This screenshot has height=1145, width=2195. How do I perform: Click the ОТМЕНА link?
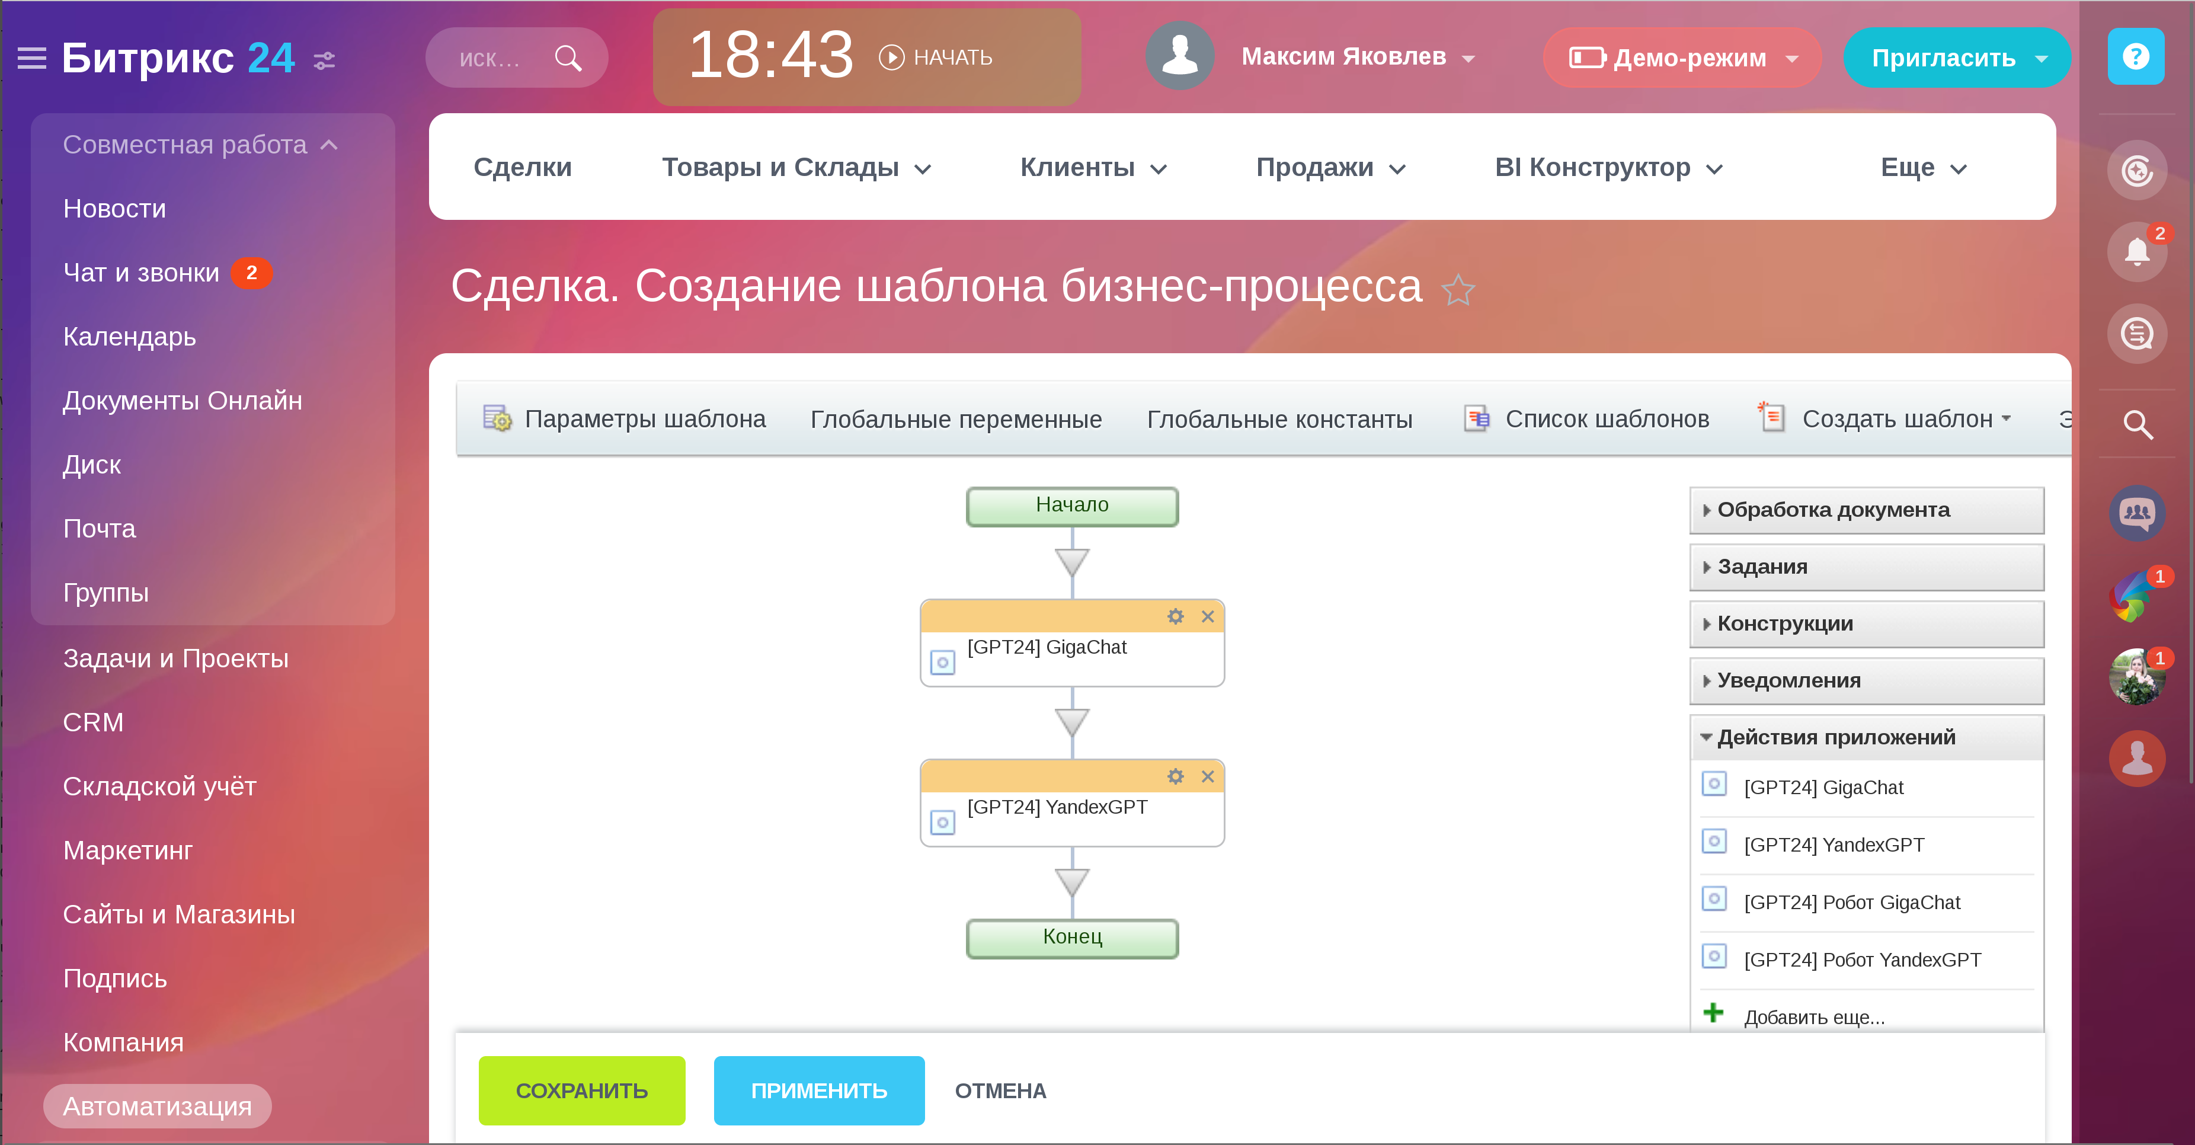pos(1000,1090)
